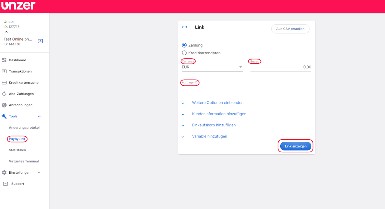Viewport: 385px width, 209px height.
Task: Expand Kundeninformation hinzufügen section
Action: tap(219, 114)
